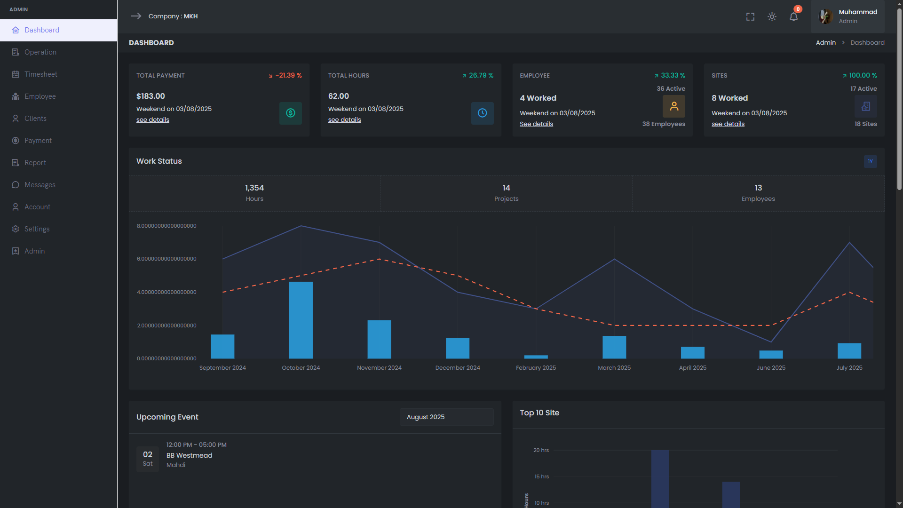Toggle light/dark theme sun icon

[772, 17]
